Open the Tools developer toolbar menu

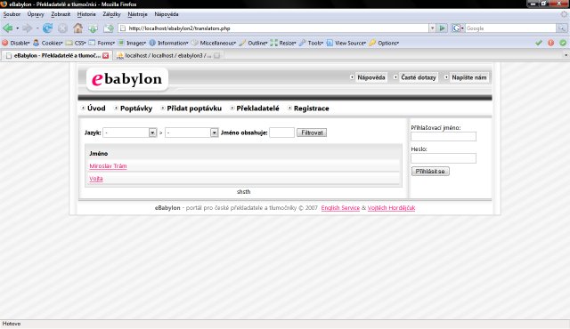(311, 43)
